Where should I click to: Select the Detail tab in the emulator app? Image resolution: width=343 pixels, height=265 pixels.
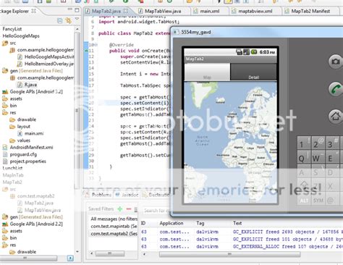[x=254, y=72]
